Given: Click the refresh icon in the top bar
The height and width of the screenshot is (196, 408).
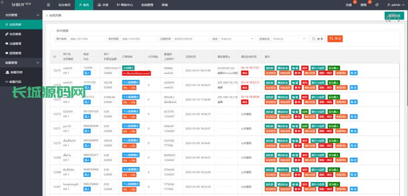Looking at the screenshot, I should (x=377, y=5).
